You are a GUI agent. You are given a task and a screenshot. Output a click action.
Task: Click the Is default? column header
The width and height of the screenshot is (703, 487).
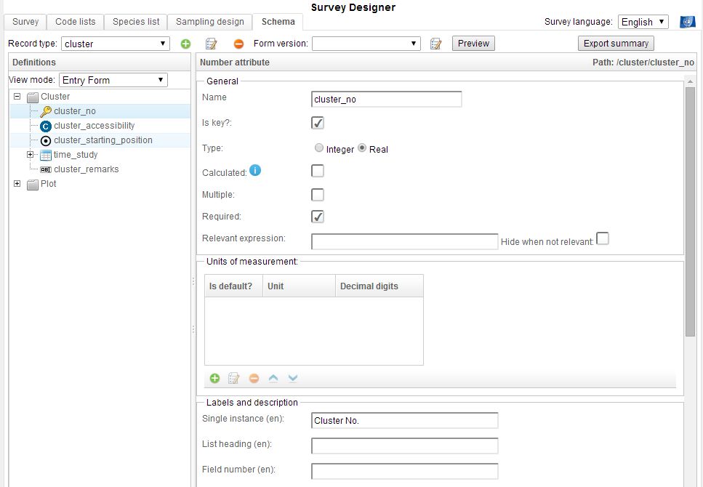coord(233,286)
